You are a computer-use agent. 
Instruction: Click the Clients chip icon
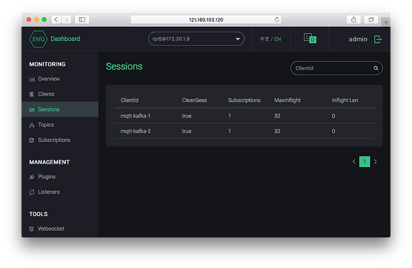(31, 94)
